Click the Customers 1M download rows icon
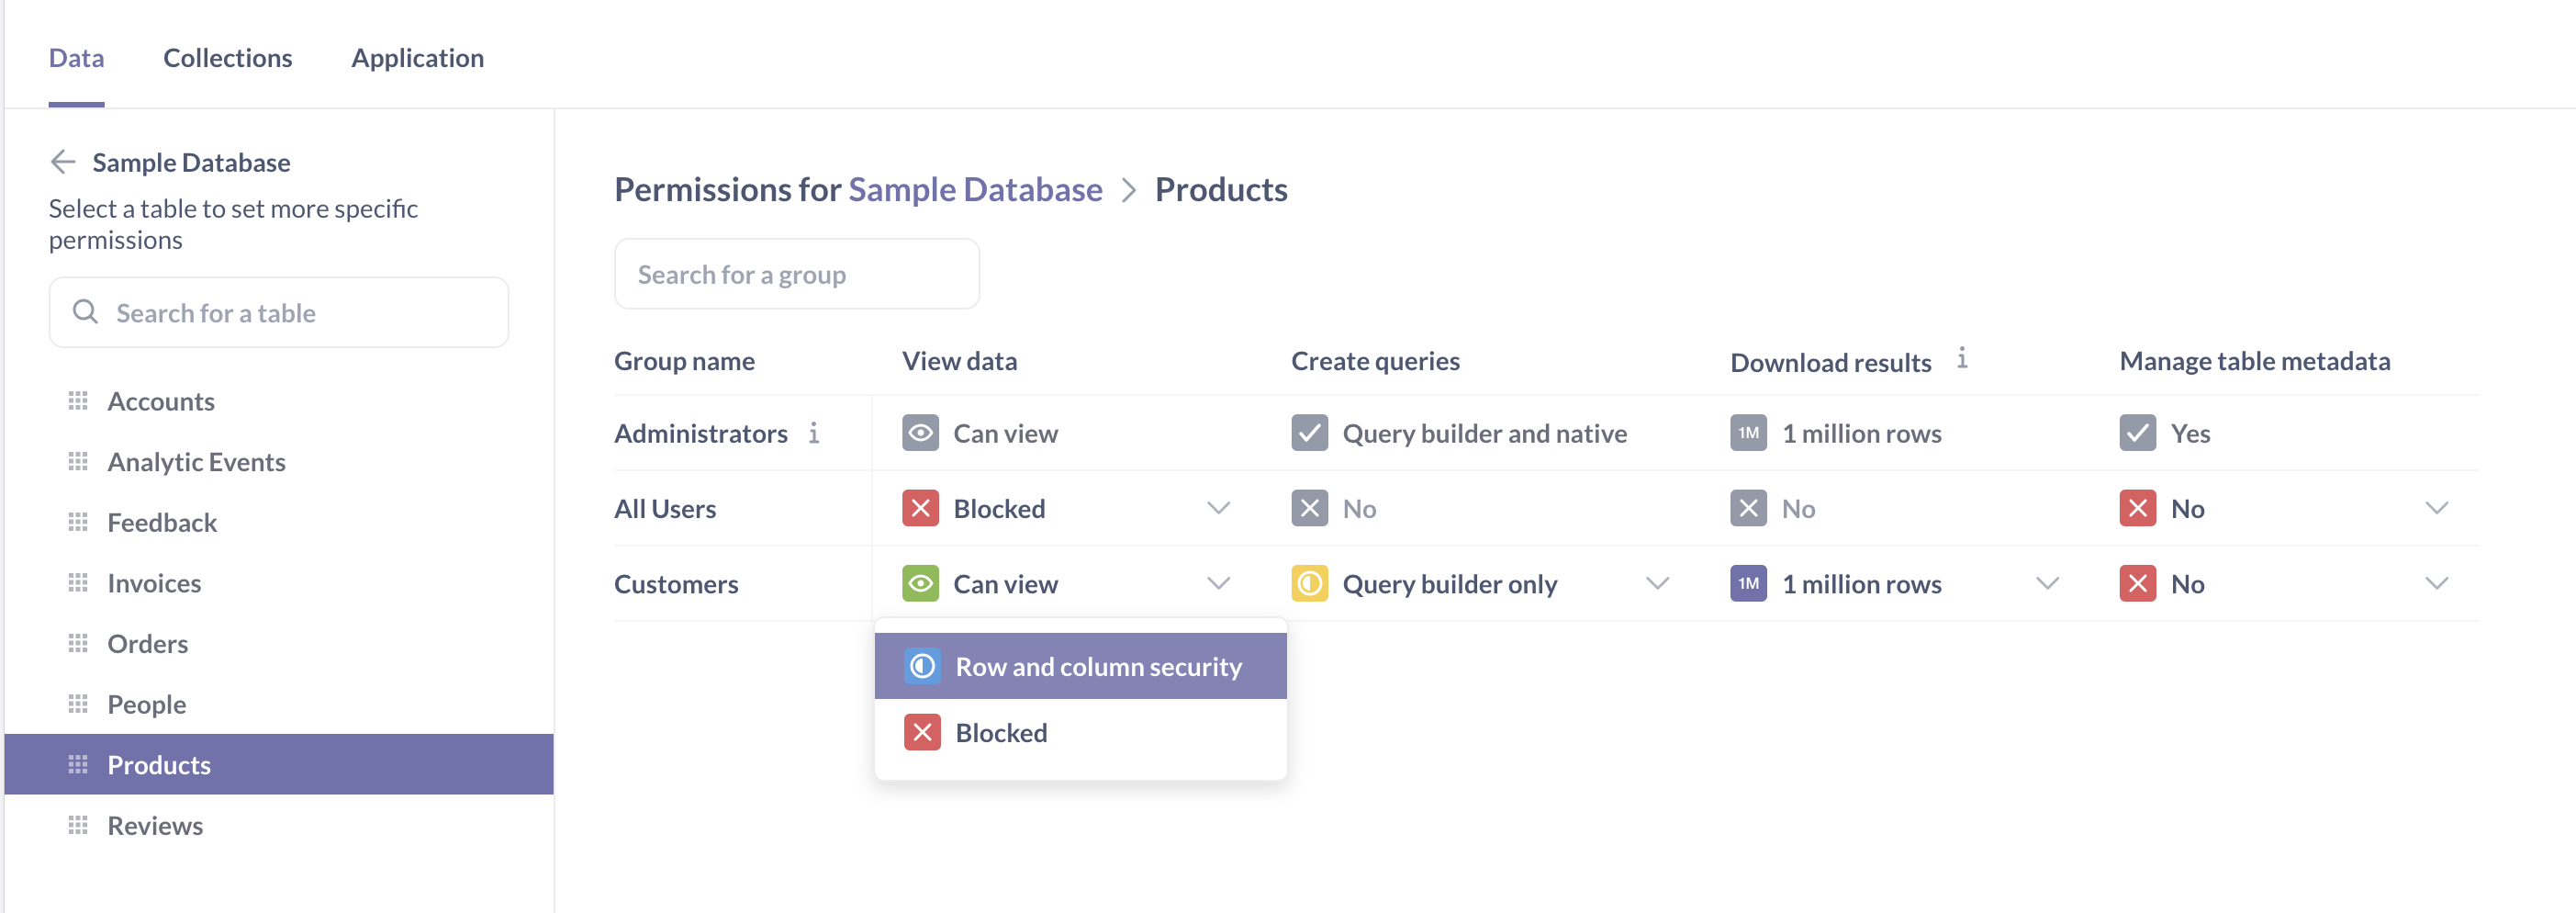Viewport: 2576px width, 913px height. [1748, 584]
